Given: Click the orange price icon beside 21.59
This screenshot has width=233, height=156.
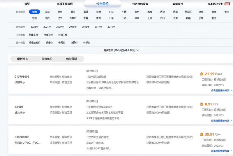Looking at the screenshot, I should coord(202,74).
